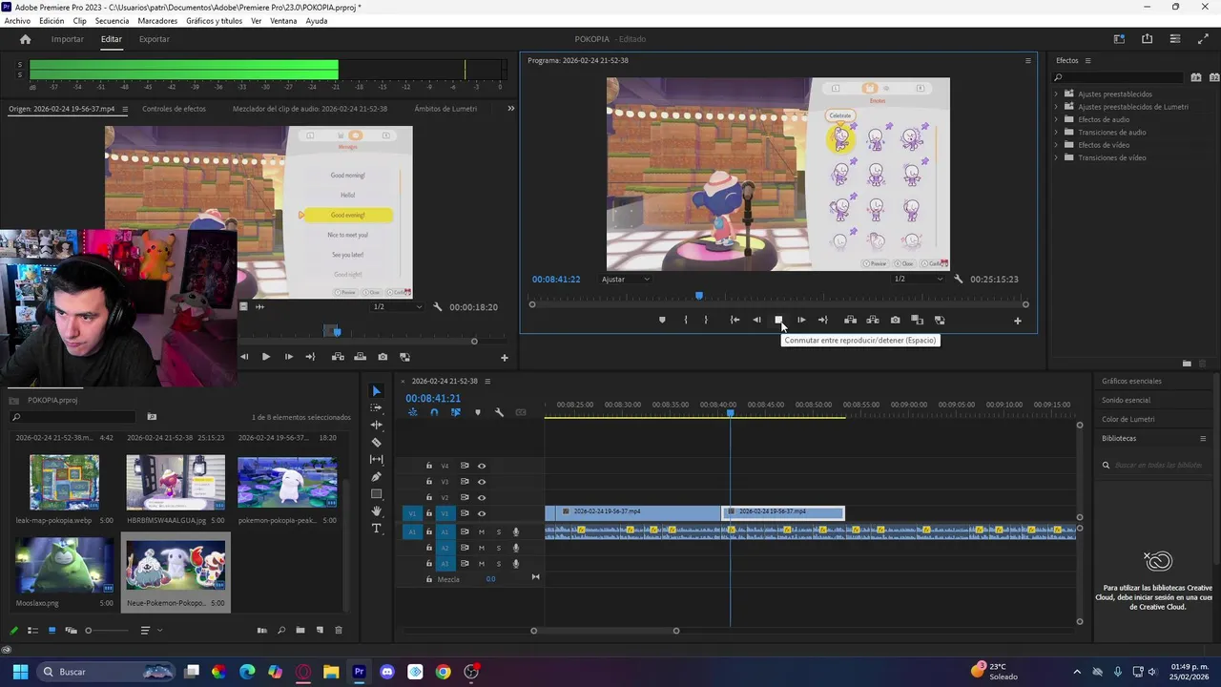Play the clip in Source monitor
Image resolution: width=1221 pixels, height=687 pixels.
265,357
